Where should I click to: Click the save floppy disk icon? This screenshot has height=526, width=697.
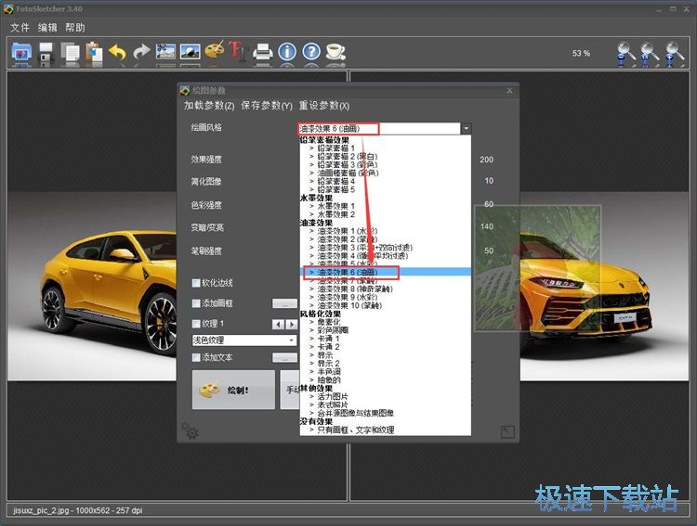pyautogui.click(x=46, y=52)
